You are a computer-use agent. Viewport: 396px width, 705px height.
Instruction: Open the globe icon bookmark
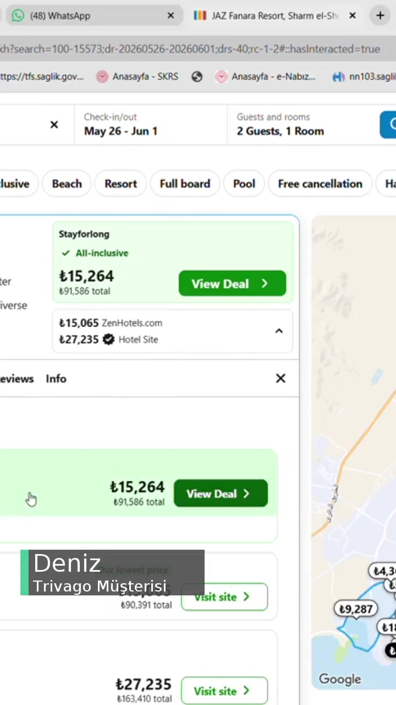(197, 77)
